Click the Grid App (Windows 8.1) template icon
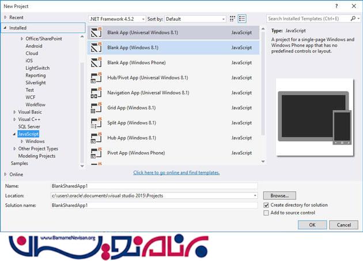 click(96, 108)
